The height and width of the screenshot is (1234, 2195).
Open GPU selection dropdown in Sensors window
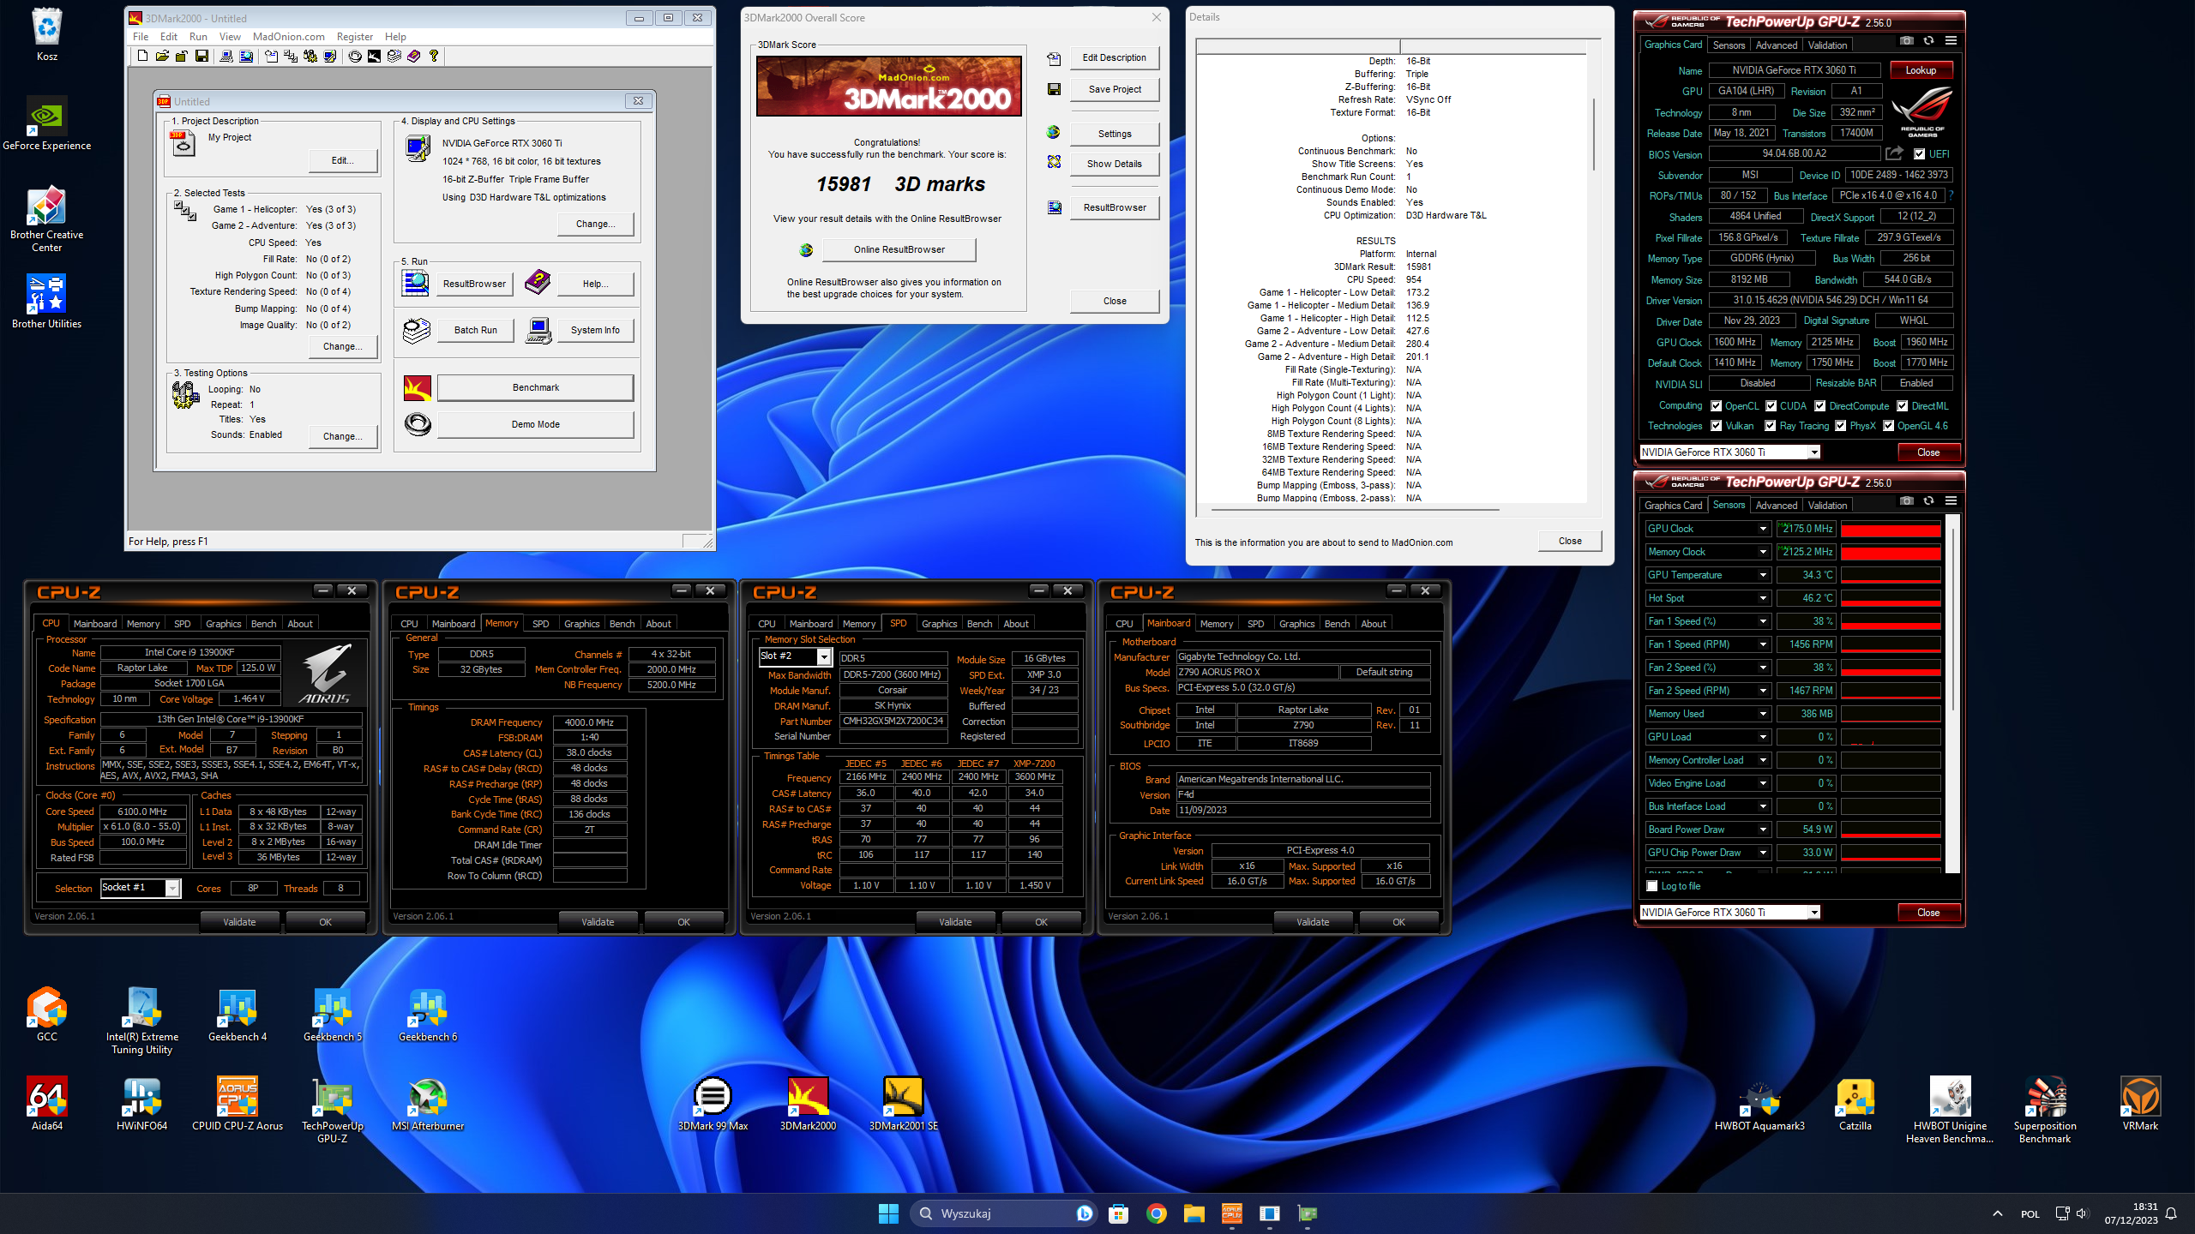coord(1814,913)
